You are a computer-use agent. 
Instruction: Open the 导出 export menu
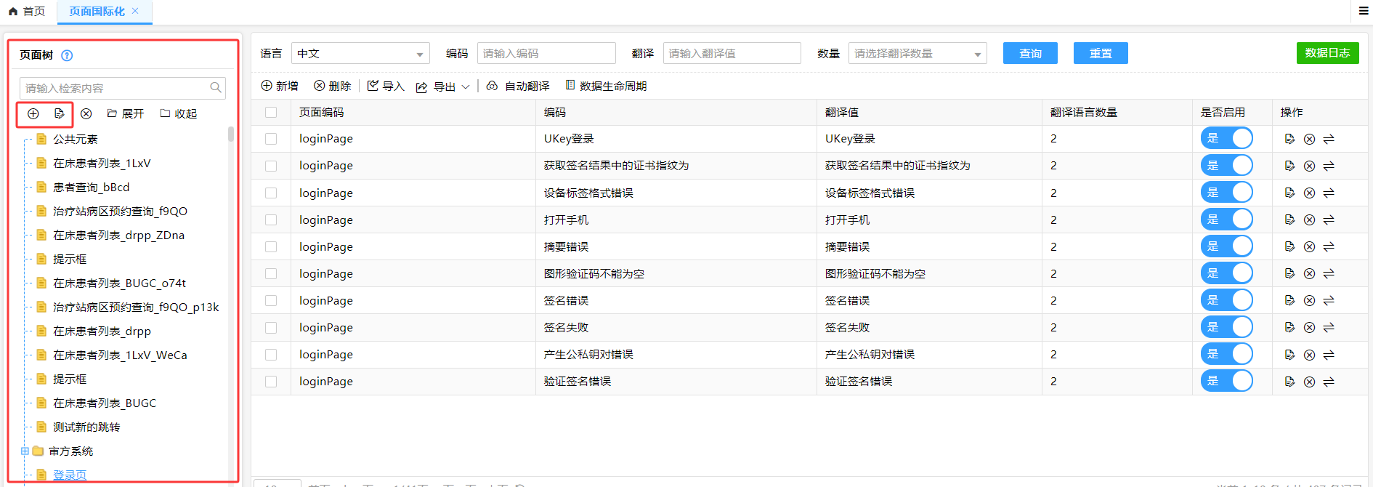click(x=443, y=86)
